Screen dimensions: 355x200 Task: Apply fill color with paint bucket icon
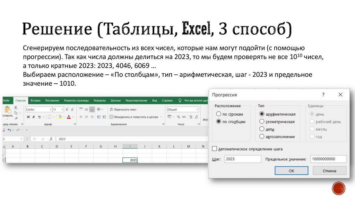60,117
